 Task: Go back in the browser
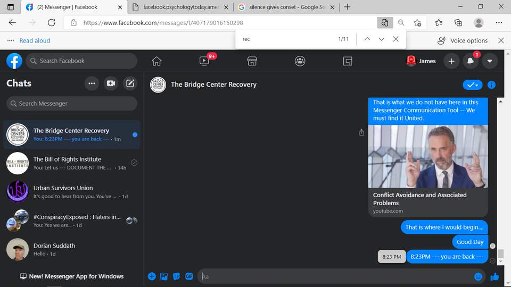[x=12, y=22]
